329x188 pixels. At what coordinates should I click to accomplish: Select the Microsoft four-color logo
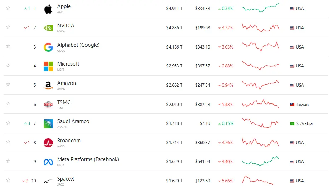tap(48, 66)
